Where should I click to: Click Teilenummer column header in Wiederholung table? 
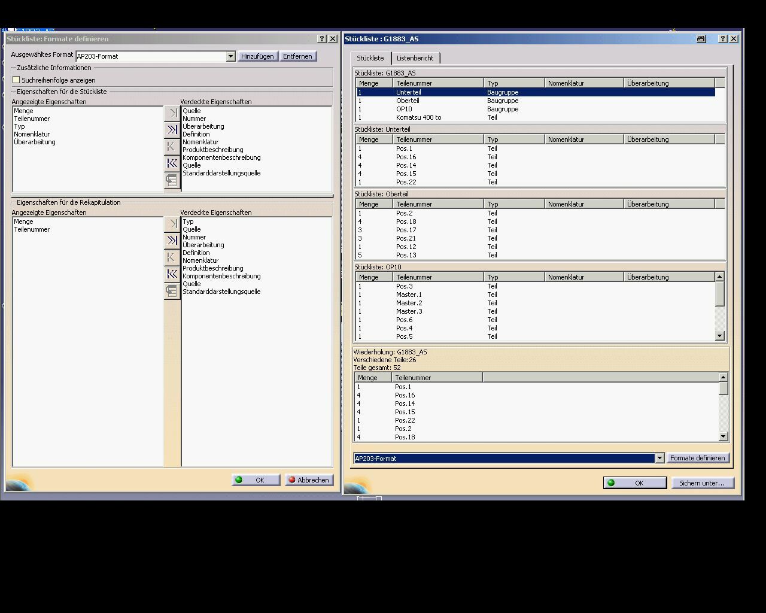437,378
